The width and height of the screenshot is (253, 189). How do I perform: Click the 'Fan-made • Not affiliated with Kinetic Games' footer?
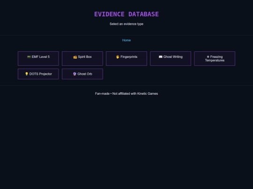pos(126,93)
